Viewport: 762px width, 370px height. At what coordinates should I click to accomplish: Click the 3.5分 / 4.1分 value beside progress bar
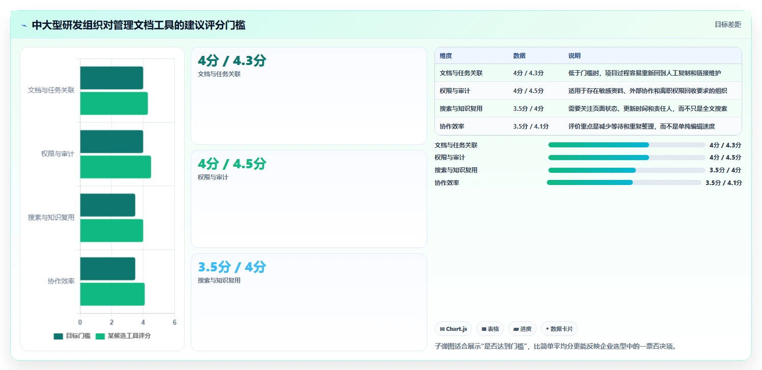(723, 183)
